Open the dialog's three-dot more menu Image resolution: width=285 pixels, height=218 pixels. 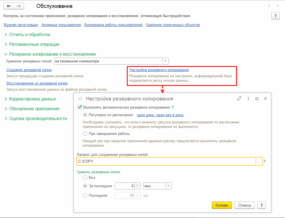click(x=248, y=99)
